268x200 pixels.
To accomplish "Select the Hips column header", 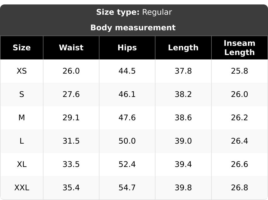I will point(127,48).
